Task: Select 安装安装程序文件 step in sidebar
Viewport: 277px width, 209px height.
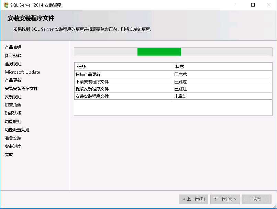Action: (21, 89)
